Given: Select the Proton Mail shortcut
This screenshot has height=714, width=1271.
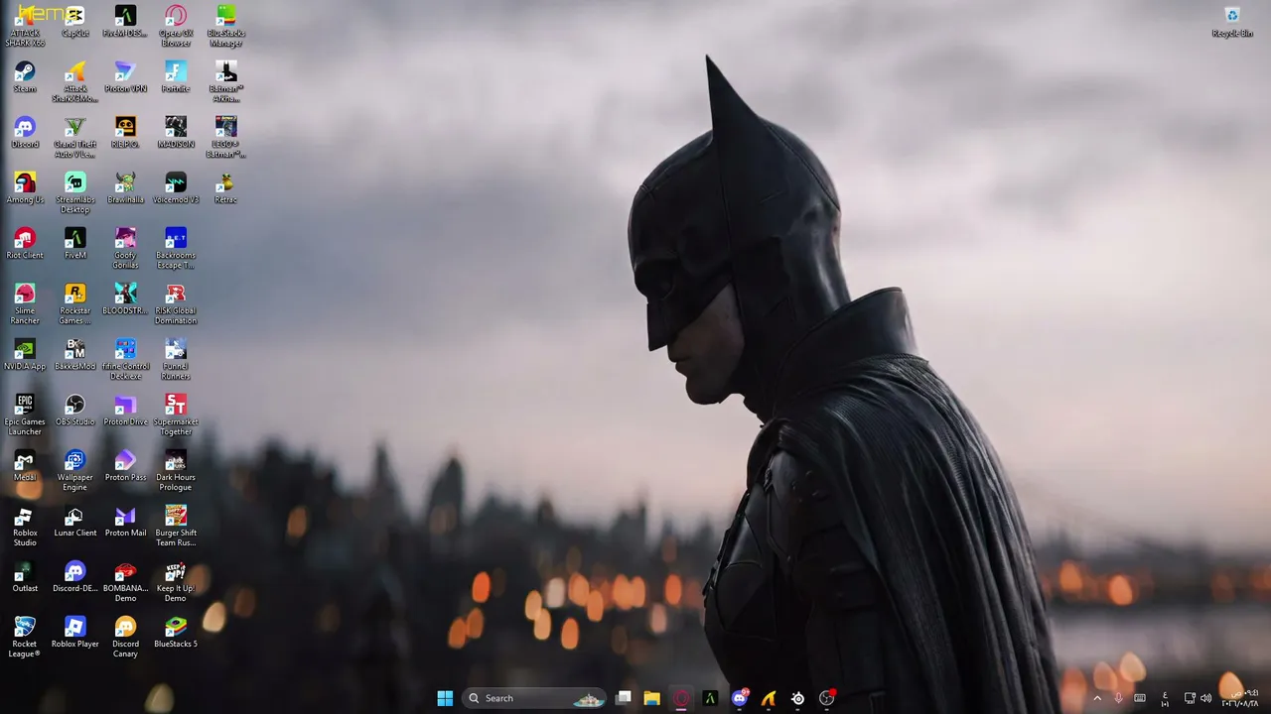Looking at the screenshot, I should [125, 522].
